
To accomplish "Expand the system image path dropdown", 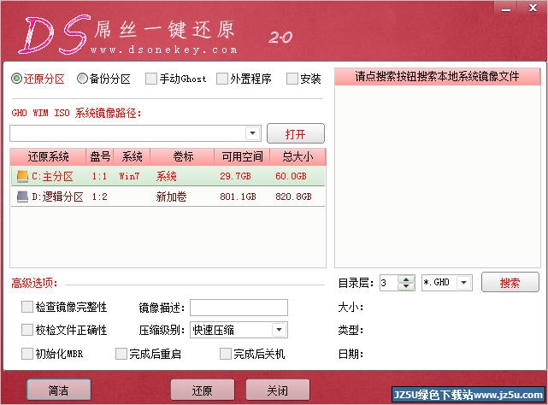I will (253, 133).
